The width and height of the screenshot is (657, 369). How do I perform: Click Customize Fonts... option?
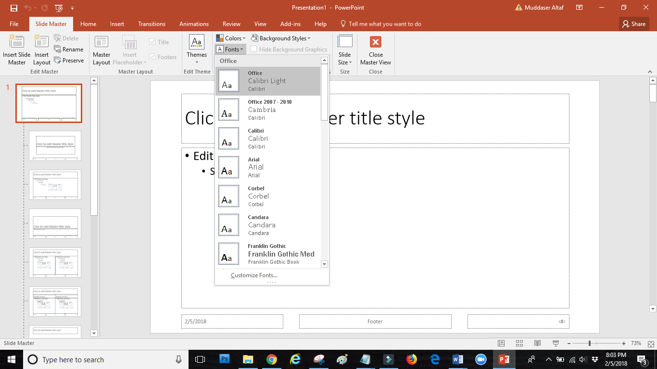point(254,275)
